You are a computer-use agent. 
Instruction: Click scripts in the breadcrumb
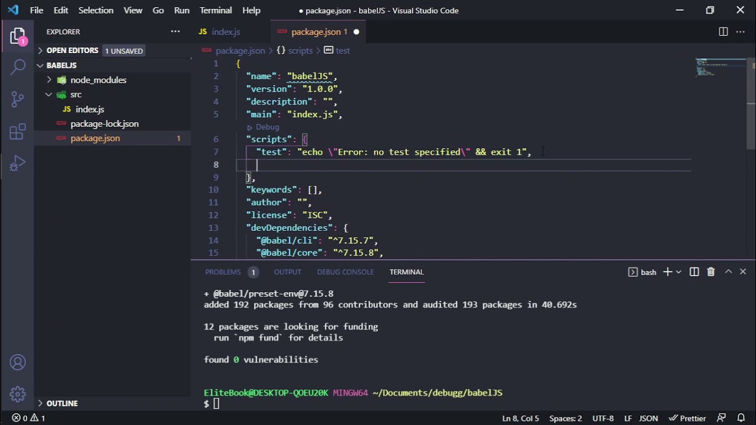300,51
